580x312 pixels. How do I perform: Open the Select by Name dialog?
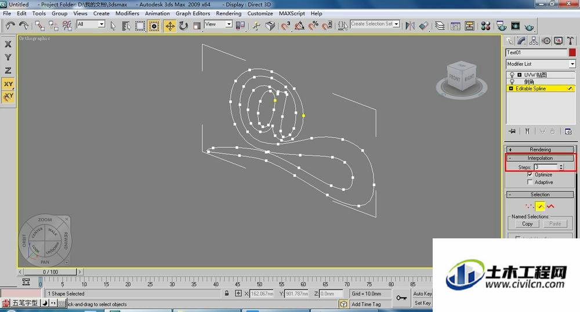pos(126,26)
